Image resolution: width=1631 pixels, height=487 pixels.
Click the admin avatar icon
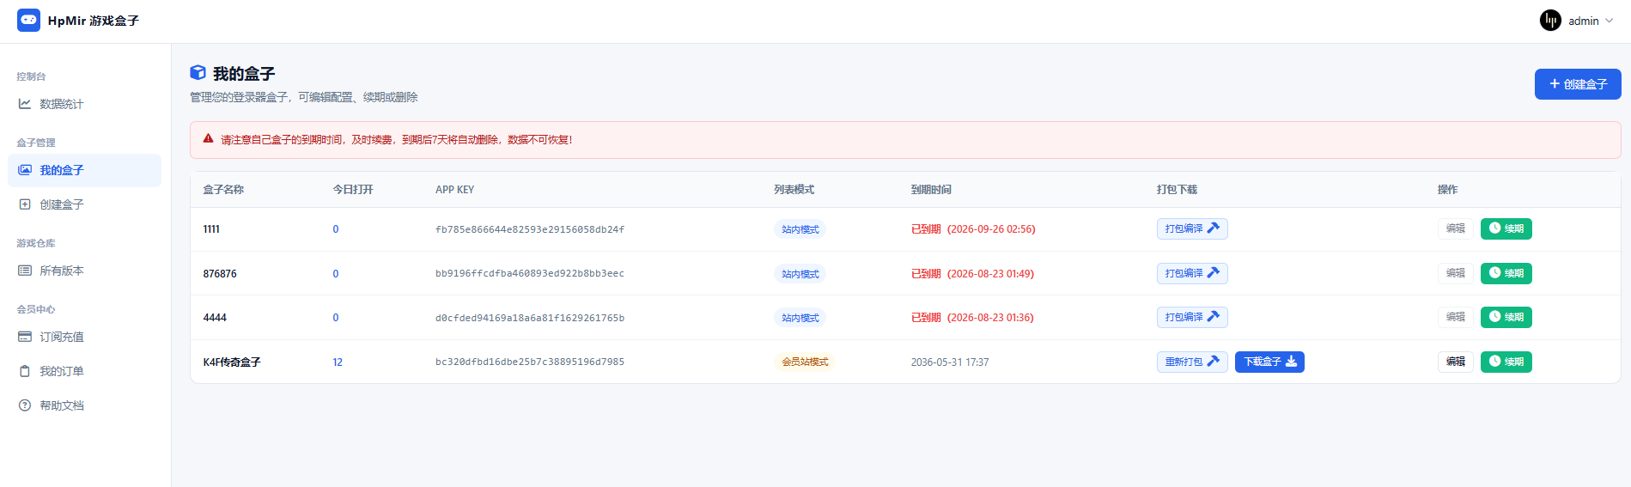coord(1550,21)
